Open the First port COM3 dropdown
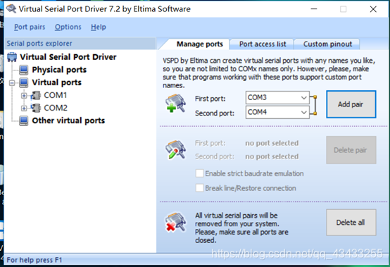390x267 pixels. (303, 97)
